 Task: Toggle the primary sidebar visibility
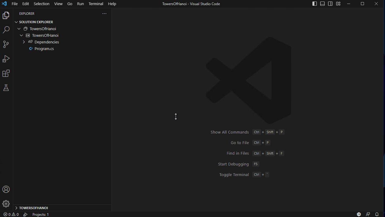pos(314,4)
